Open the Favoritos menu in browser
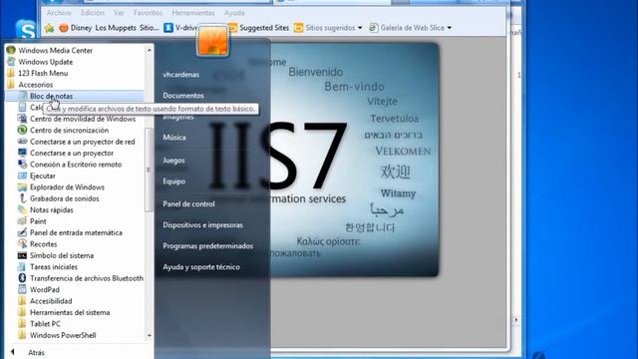The width and height of the screenshot is (638, 359). pyautogui.click(x=148, y=13)
